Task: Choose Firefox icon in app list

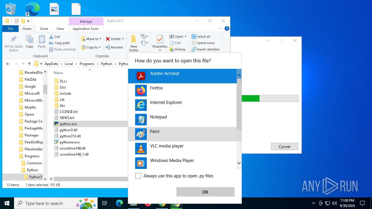Action: [141, 91]
